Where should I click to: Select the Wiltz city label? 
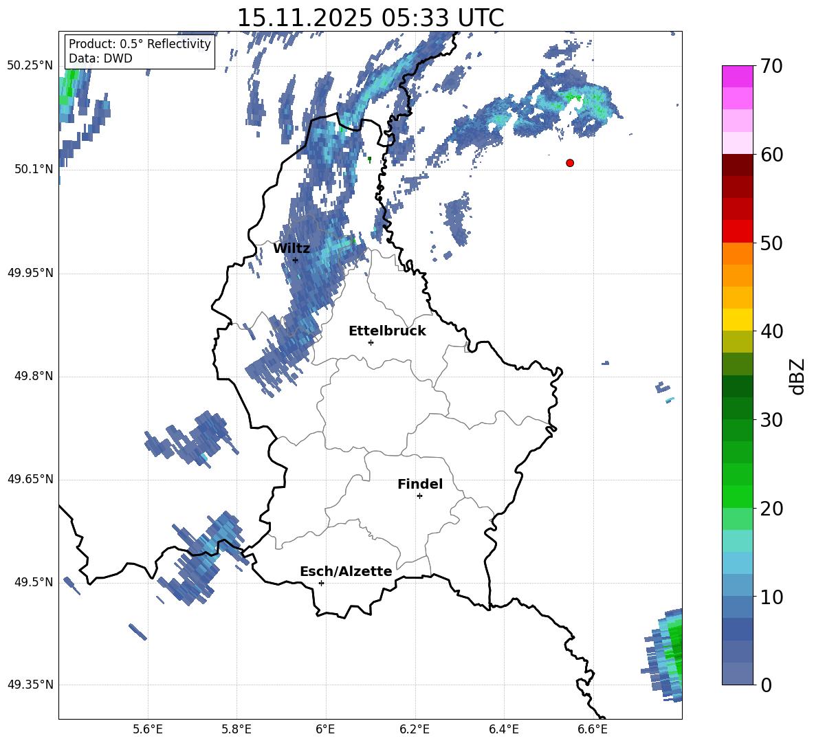pyautogui.click(x=291, y=249)
